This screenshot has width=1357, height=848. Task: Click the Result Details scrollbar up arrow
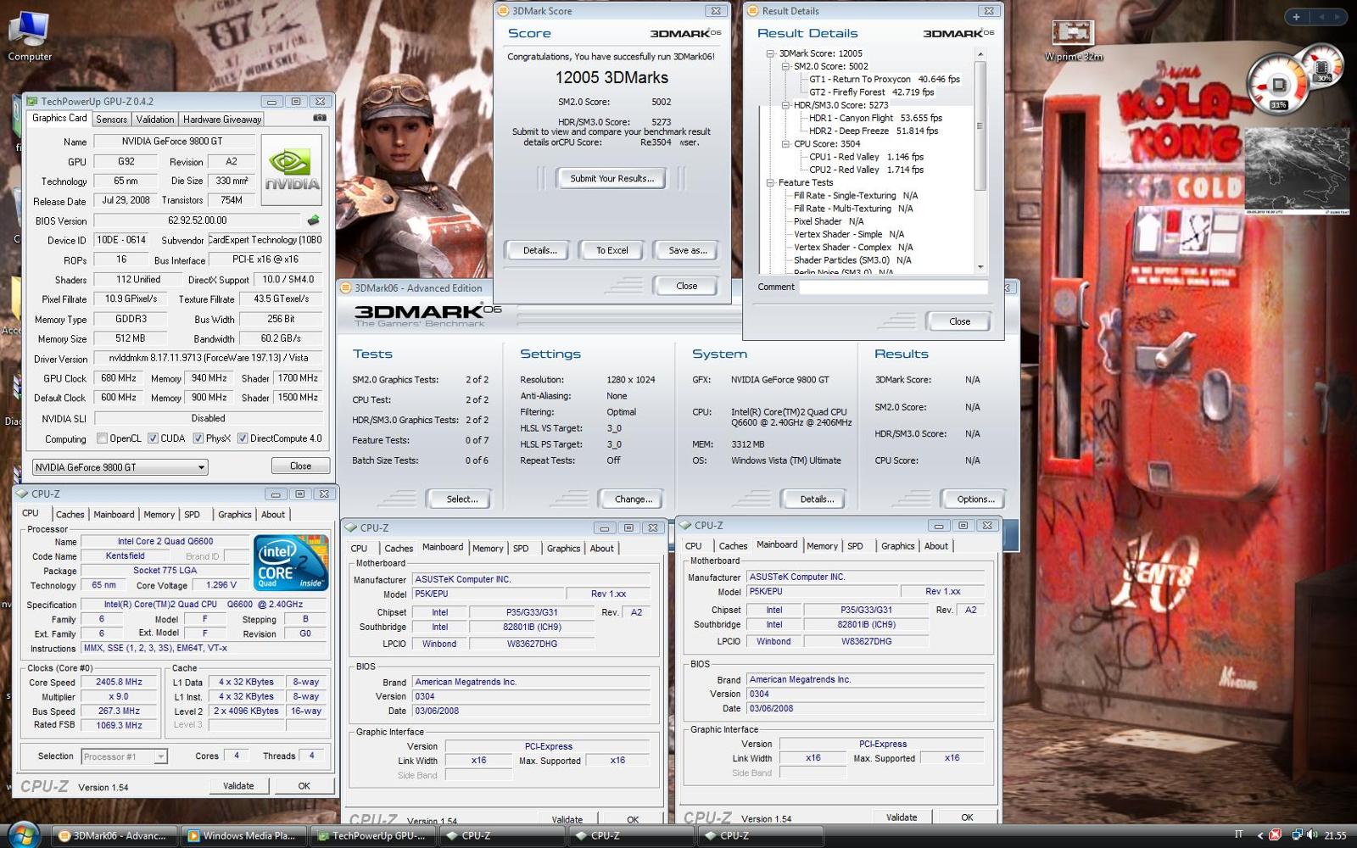(x=980, y=54)
